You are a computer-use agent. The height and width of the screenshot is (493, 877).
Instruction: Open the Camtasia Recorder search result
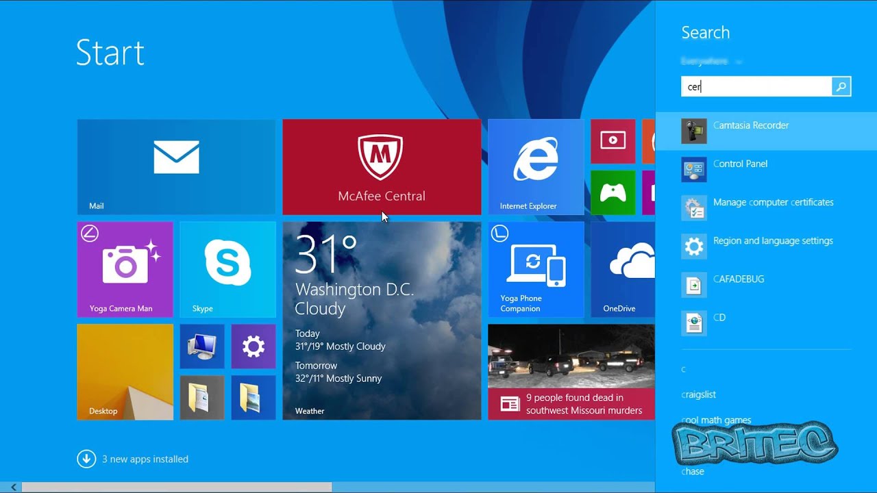(x=766, y=131)
